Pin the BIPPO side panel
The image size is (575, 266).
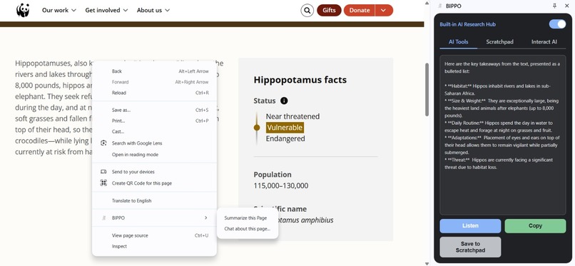[x=554, y=6]
